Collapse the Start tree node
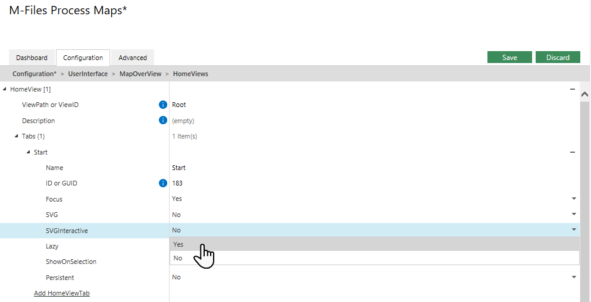Viewport: 591px width, 302px height. 29,152
